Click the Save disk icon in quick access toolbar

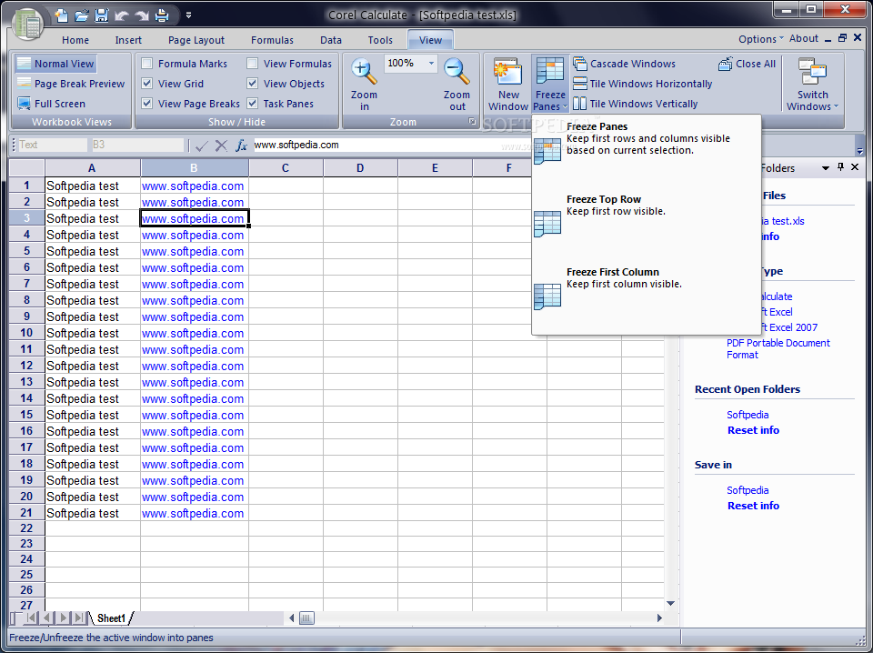point(101,15)
